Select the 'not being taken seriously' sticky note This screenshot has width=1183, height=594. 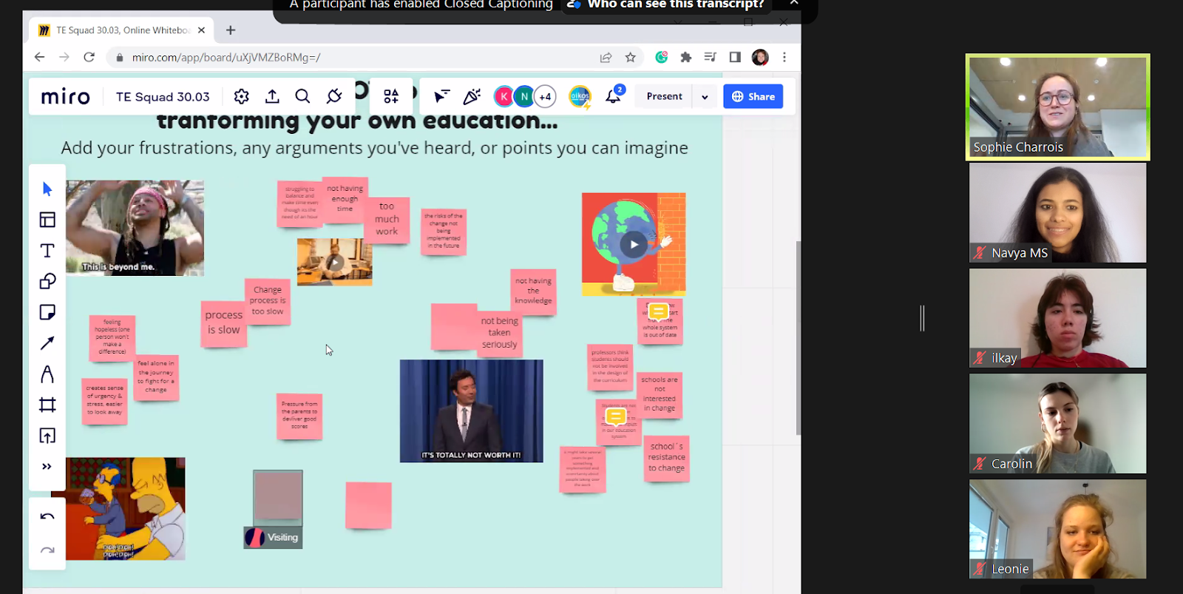pyautogui.click(x=500, y=332)
